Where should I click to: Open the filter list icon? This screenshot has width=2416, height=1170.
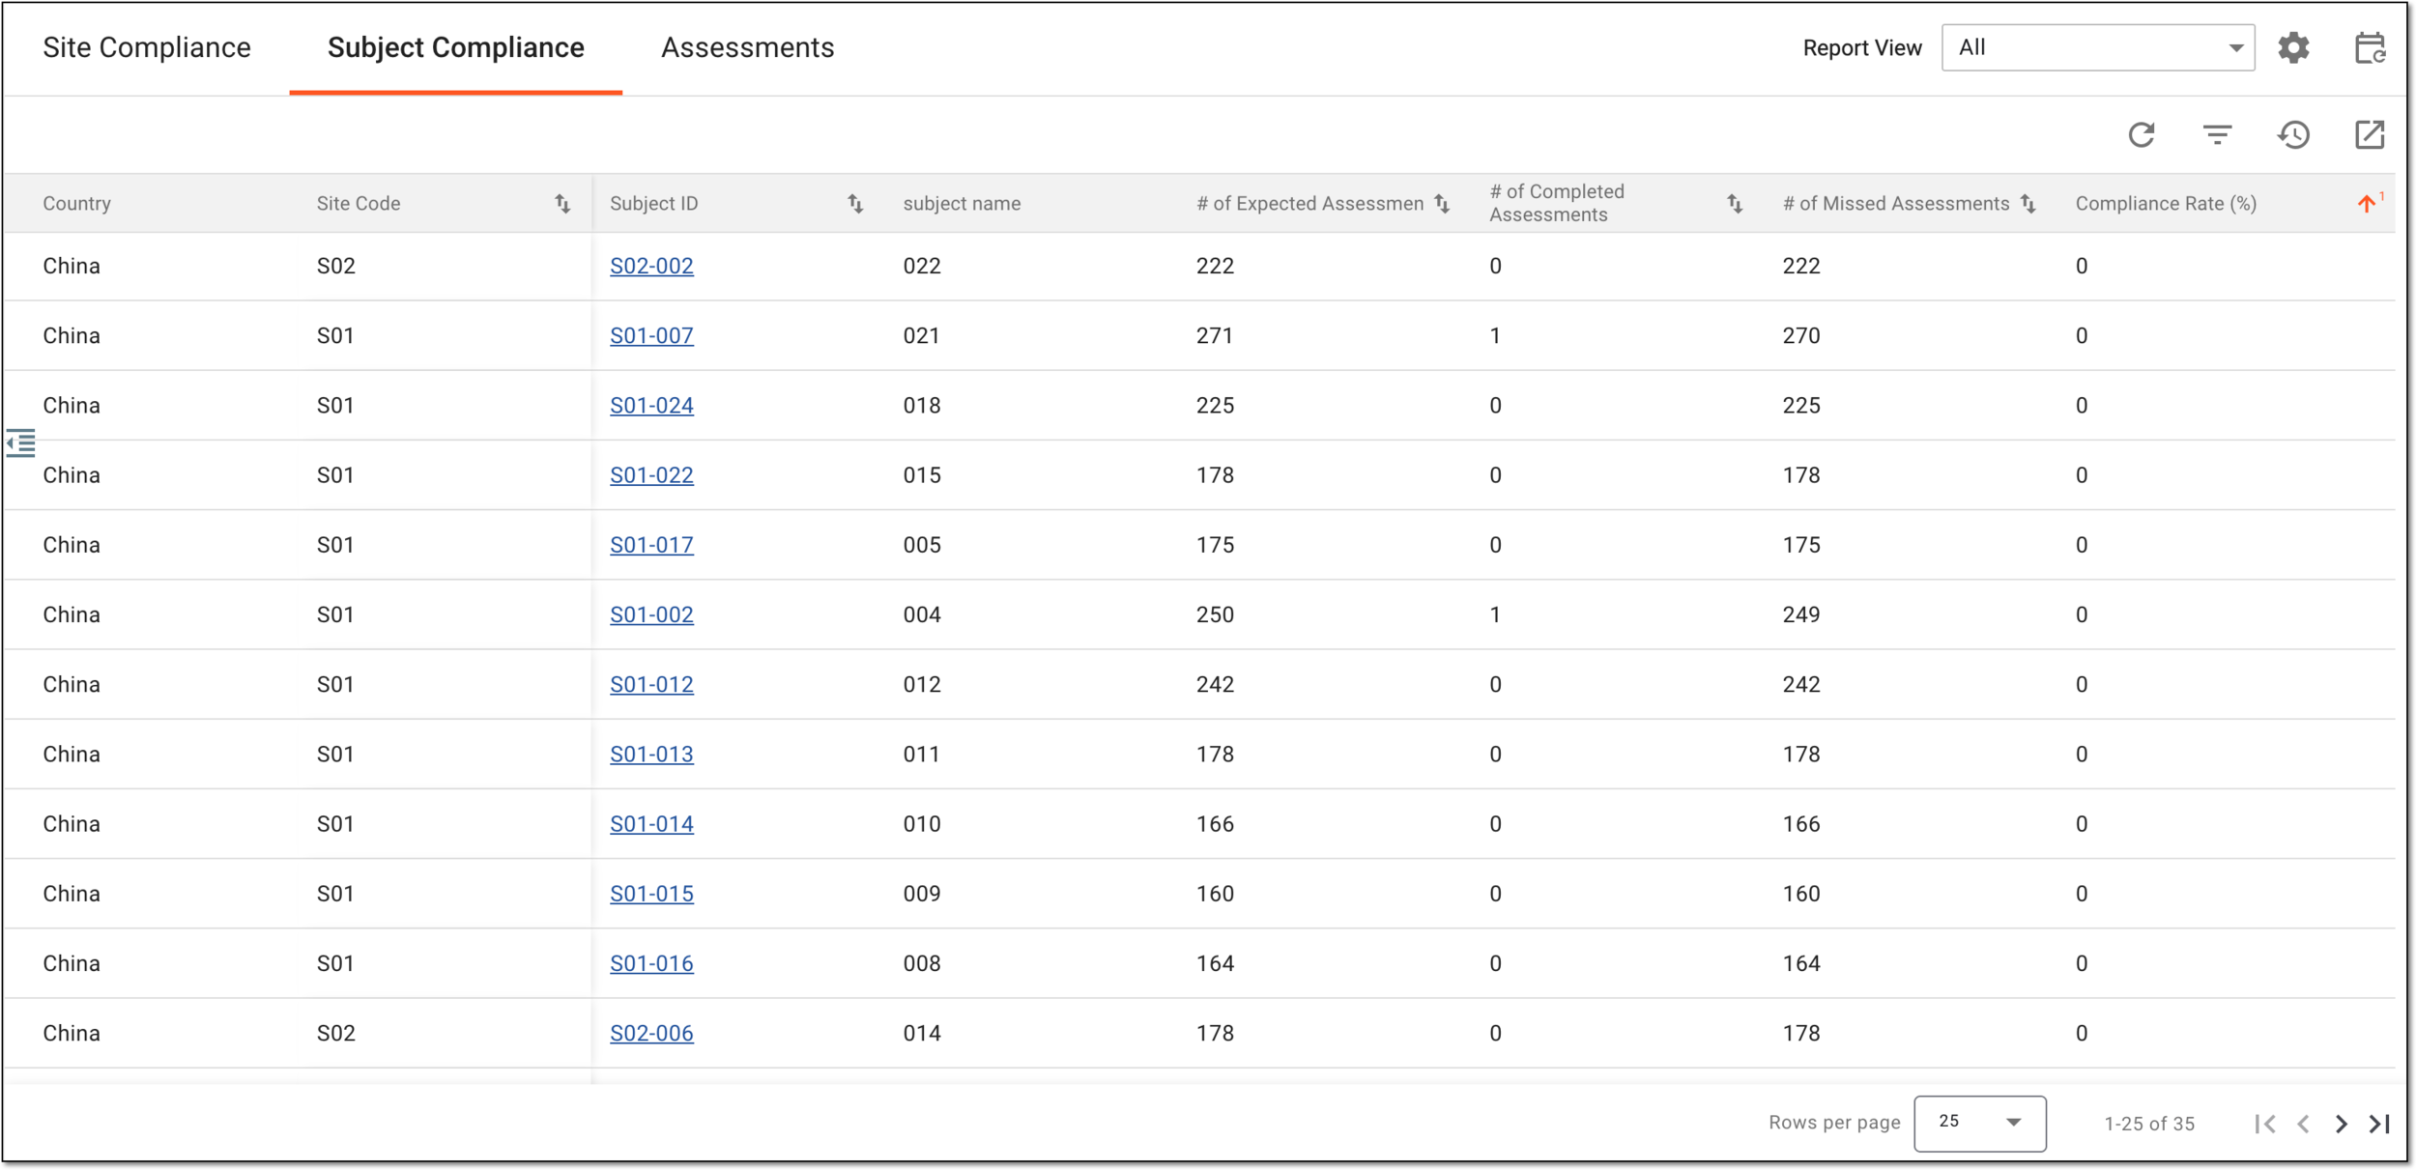2217,134
